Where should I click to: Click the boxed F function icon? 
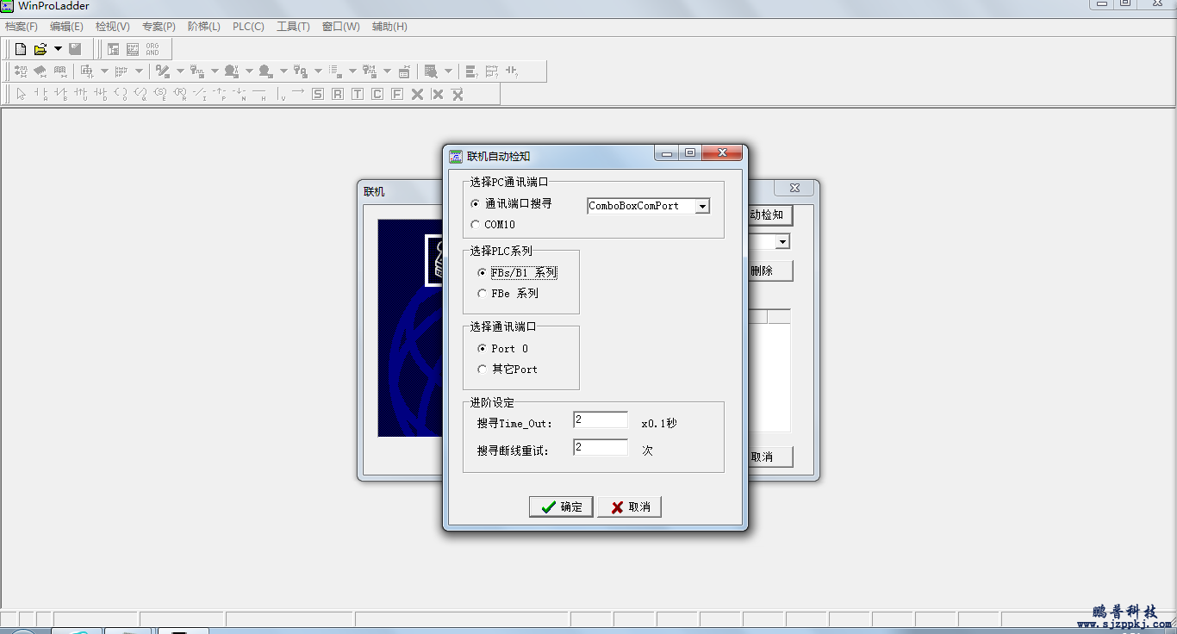397,94
